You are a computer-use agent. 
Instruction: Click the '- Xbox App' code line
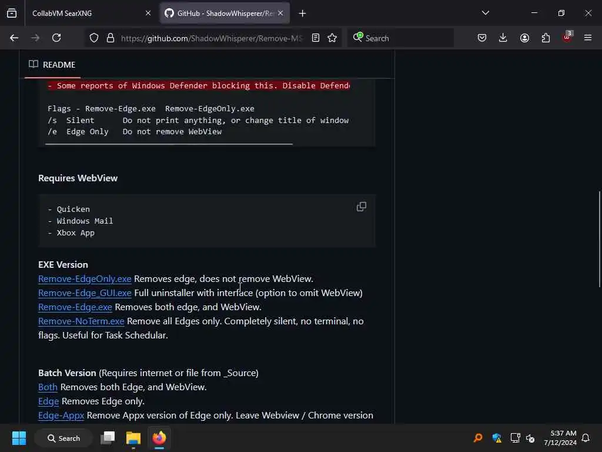[x=71, y=233]
